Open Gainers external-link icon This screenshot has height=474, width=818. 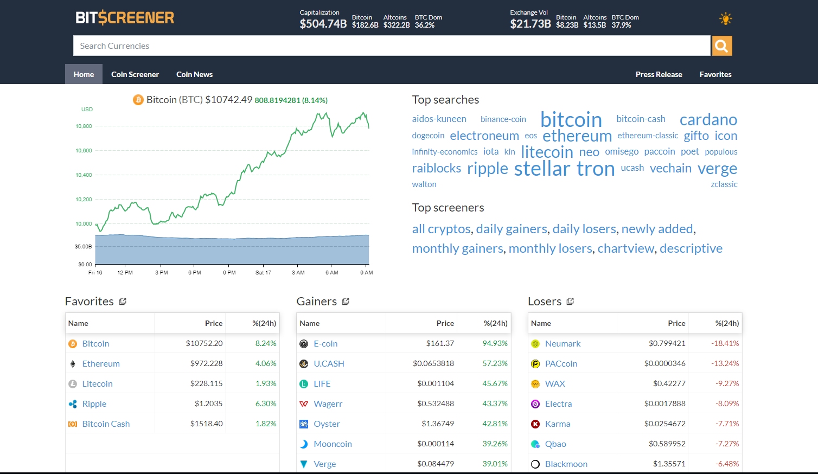(346, 302)
